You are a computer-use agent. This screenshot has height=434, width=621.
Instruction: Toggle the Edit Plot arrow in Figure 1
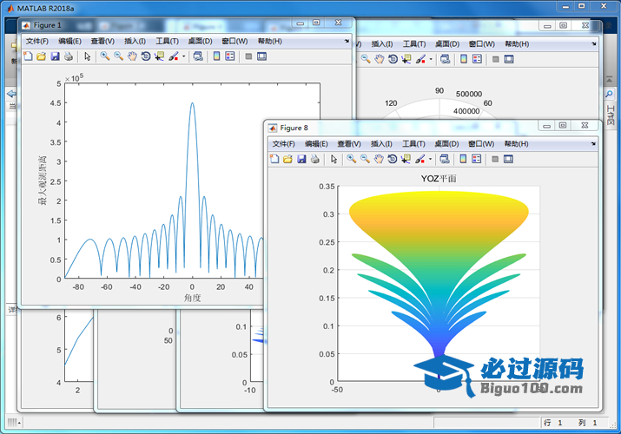(x=87, y=56)
